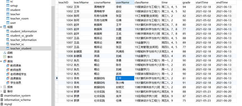The image size is (242, 106).
Task: Click the className column header
Action: pos(148,3)
